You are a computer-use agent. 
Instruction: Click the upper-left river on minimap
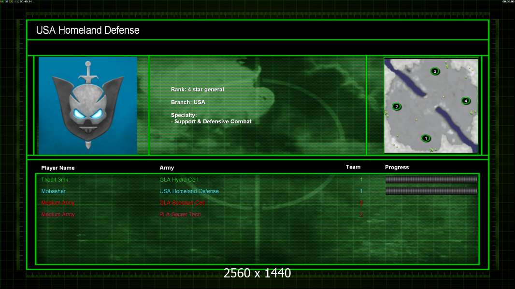(x=405, y=79)
